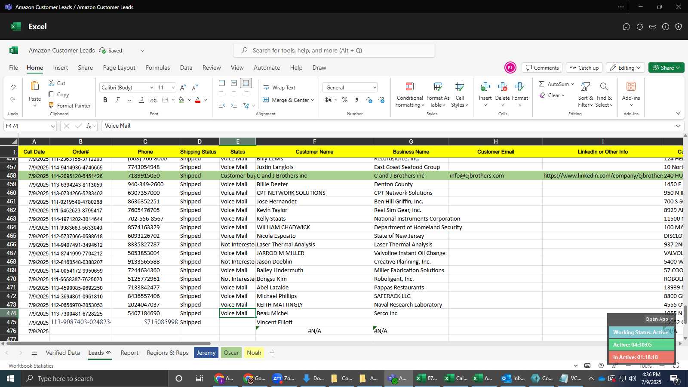Viewport: 688px width, 387px height.
Task: Decrease indent icon in Alignment
Action: pyautogui.click(x=222, y=105)
